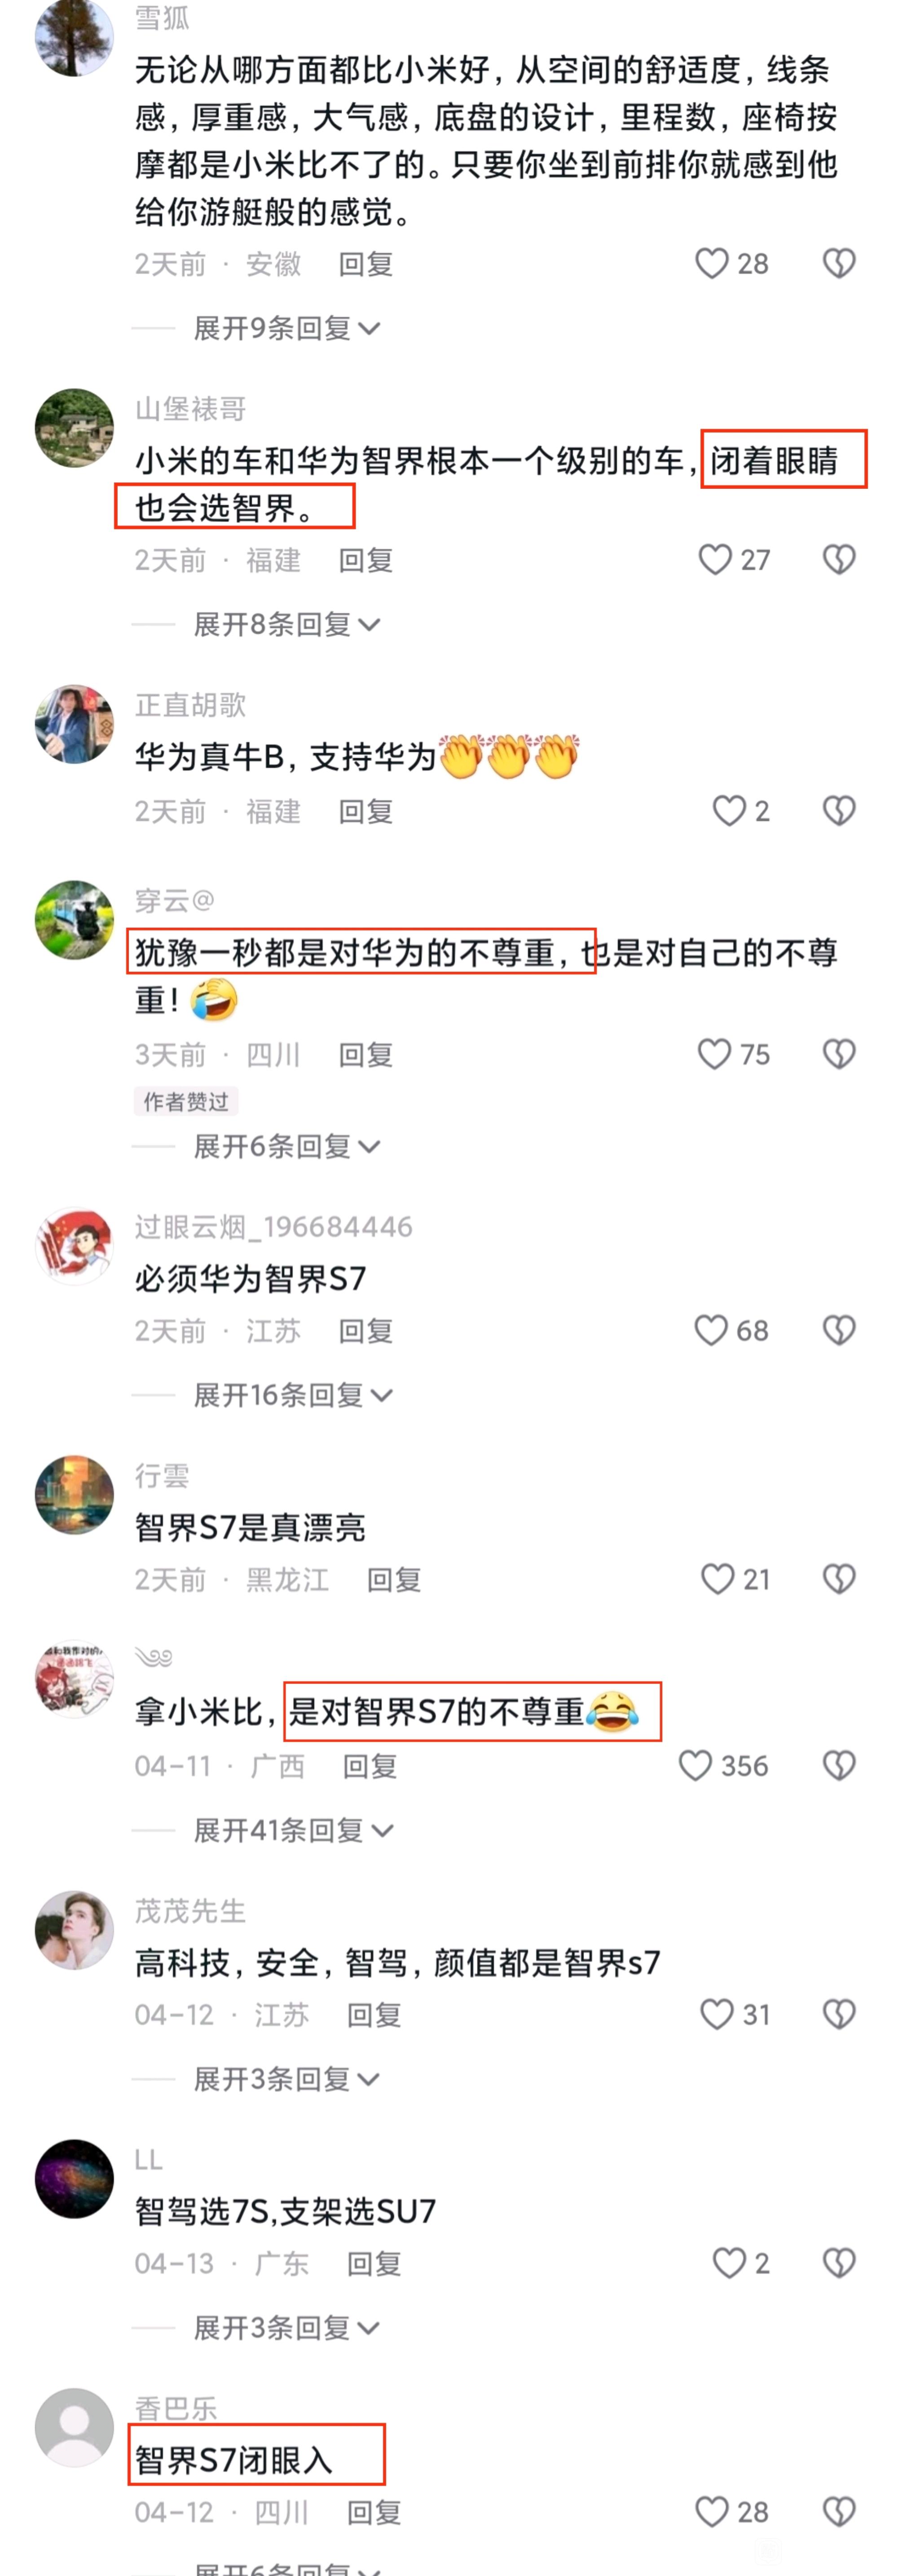Open 过眼云烟_196684446 avatar picture
This screenshot has height=2576, width=898.
(x=74, y=1246)
